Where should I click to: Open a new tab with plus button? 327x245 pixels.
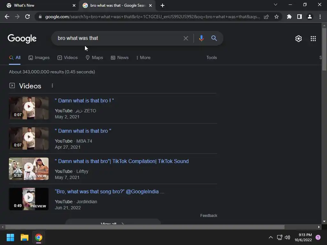(163, 5)
